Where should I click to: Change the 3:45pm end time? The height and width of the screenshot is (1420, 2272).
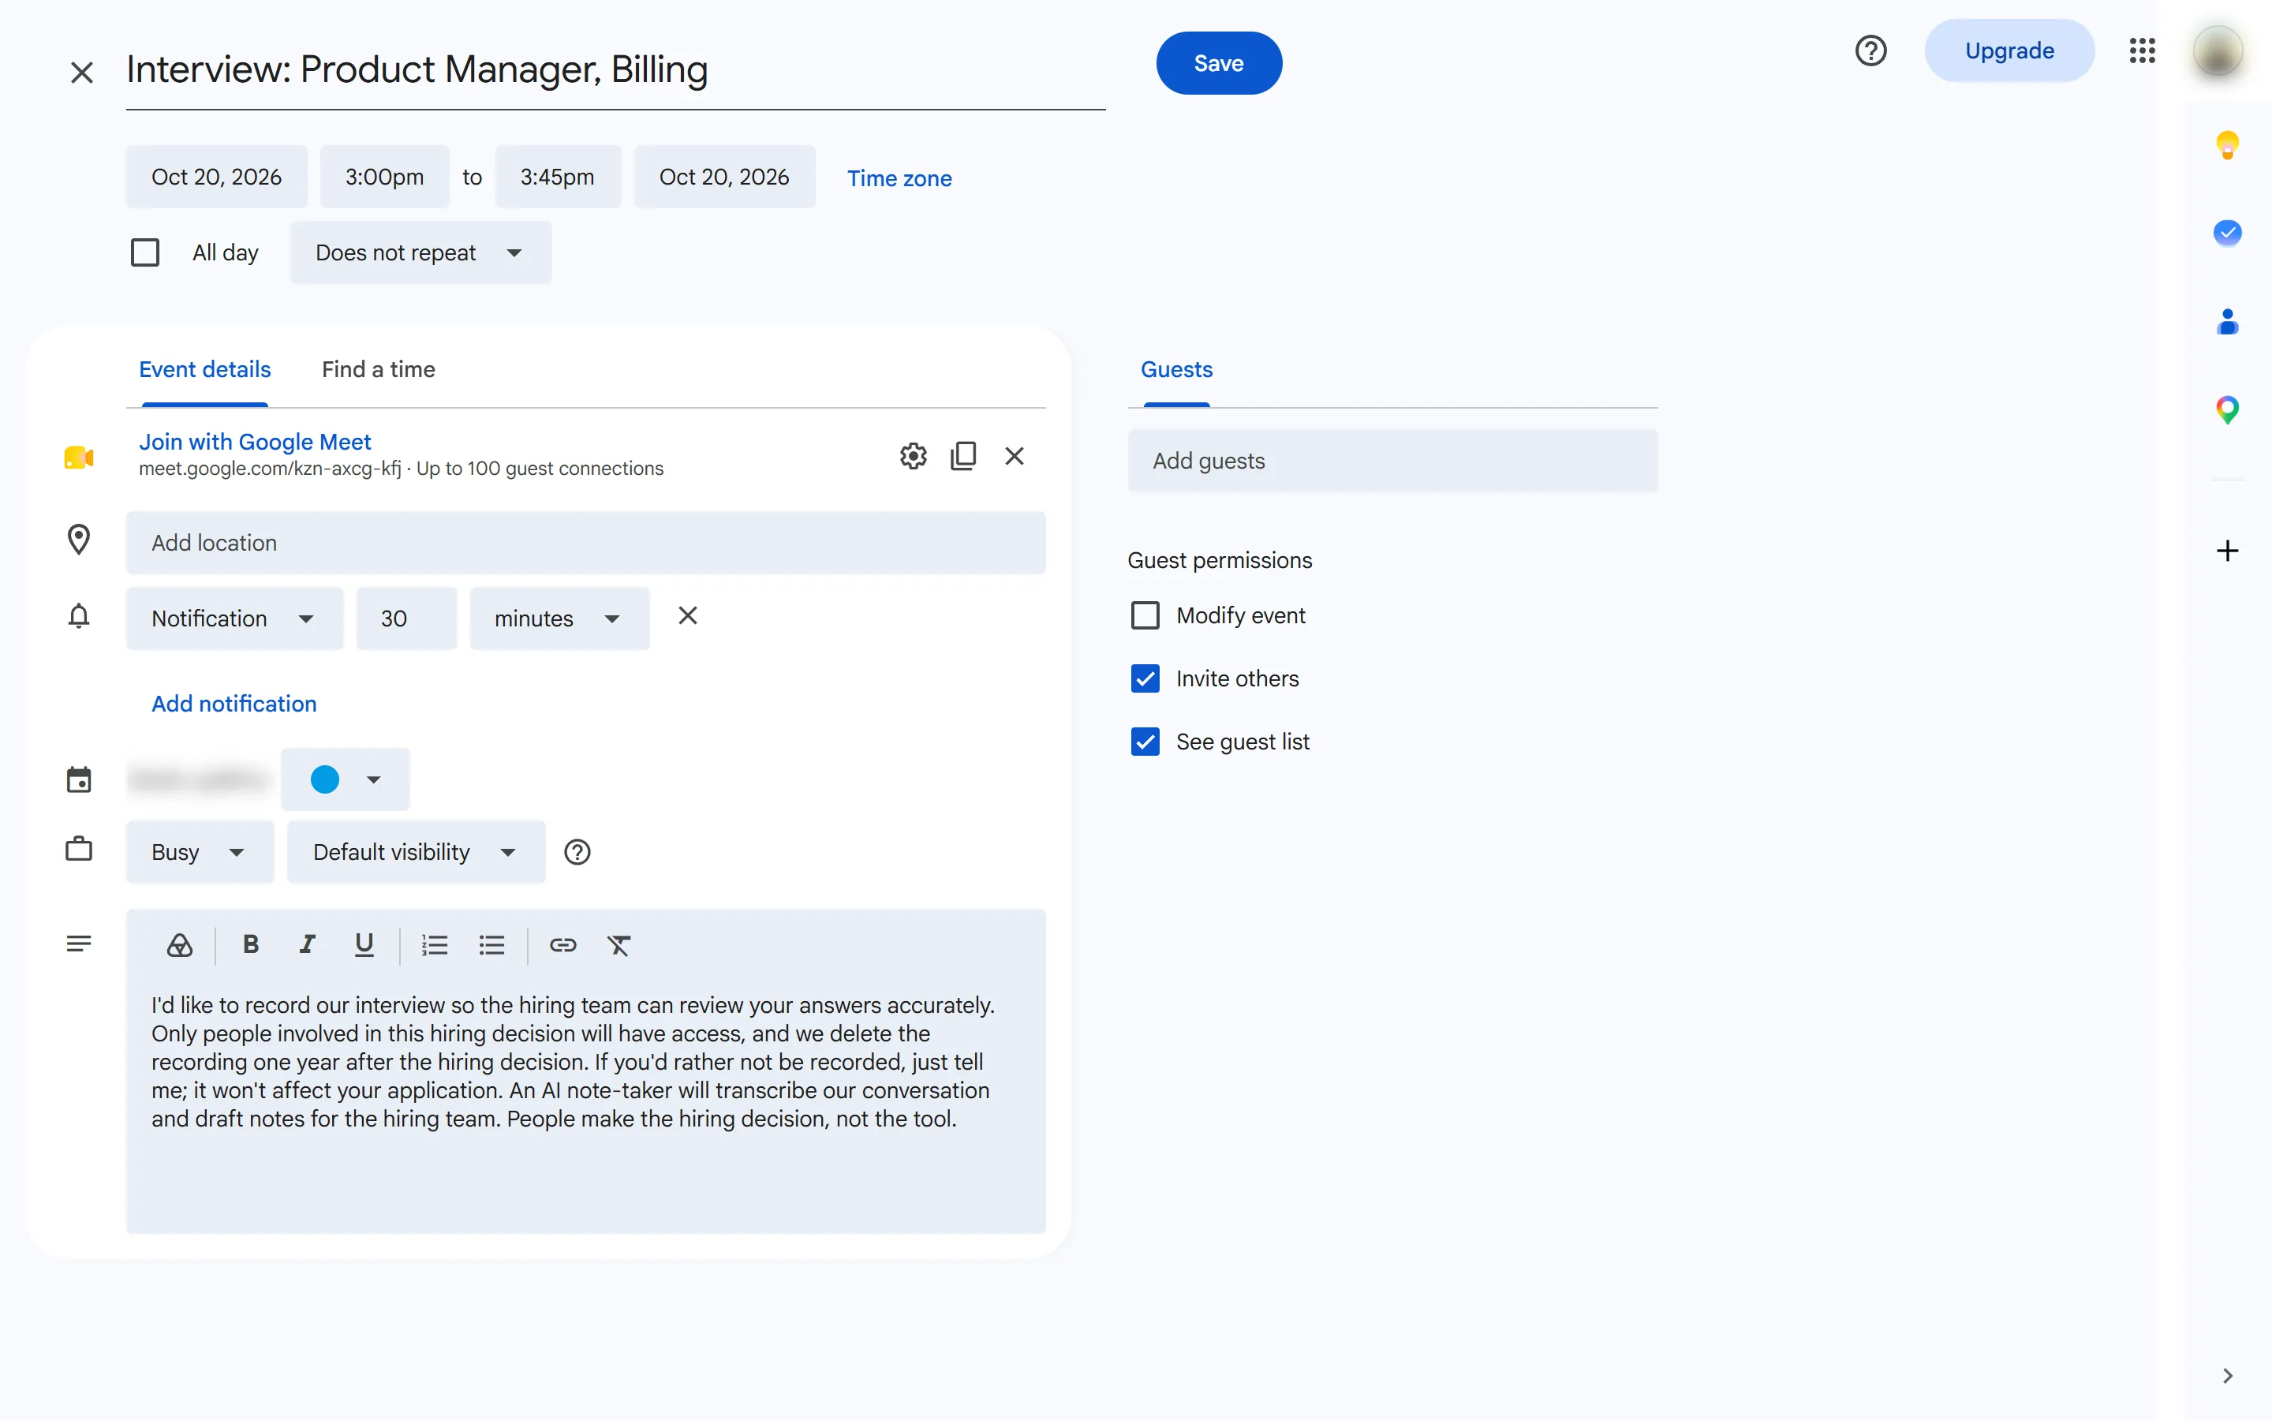point(558,177)
